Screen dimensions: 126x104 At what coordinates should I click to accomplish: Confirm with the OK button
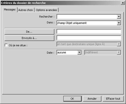[72, 99]
